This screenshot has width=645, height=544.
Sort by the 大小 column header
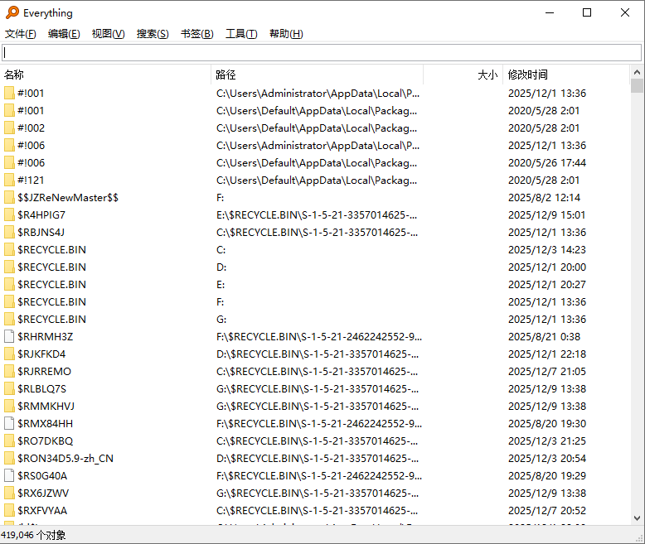[463, 75]
